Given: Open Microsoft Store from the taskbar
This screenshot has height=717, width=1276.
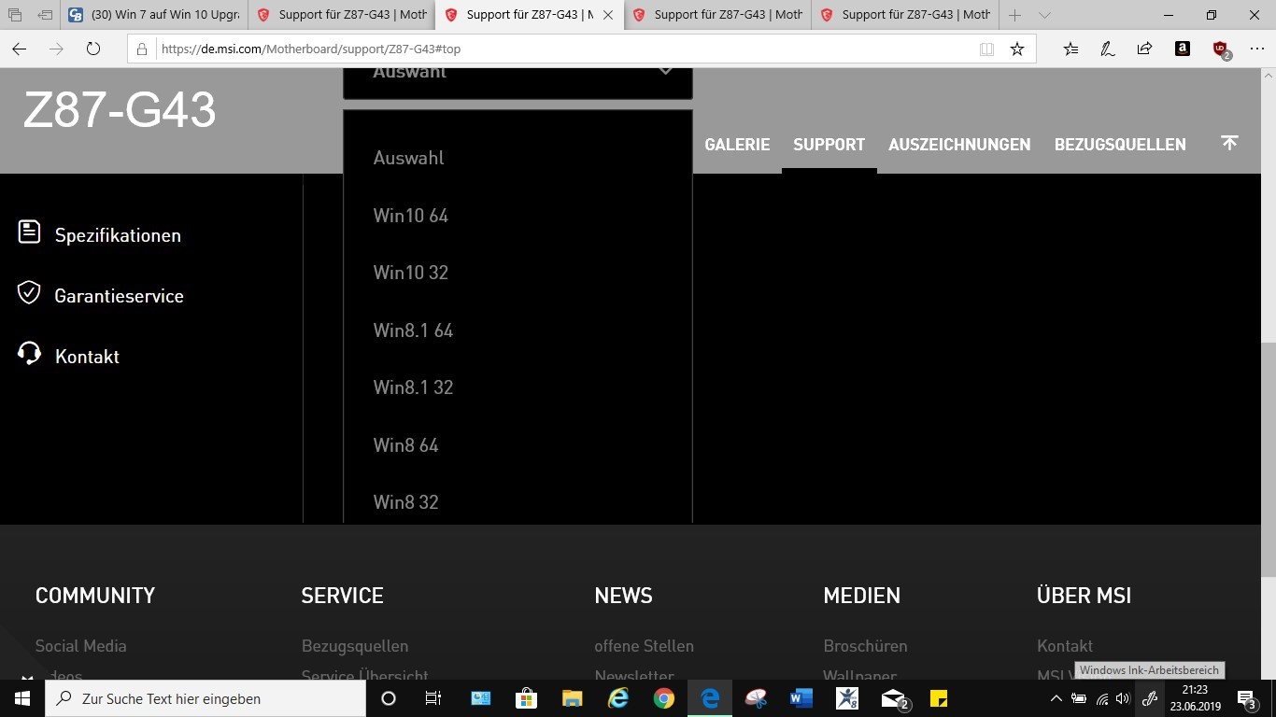Looking at the screenshot, I should point(526,698).
